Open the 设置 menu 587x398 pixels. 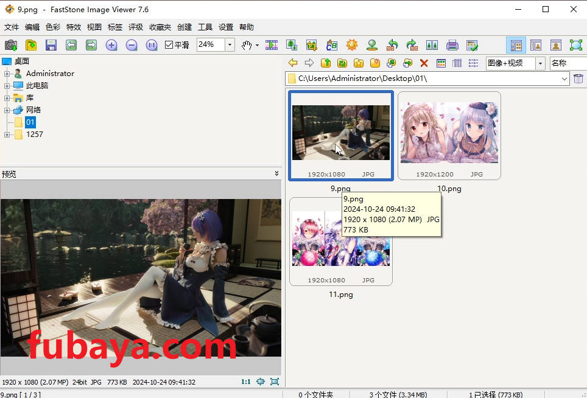tap(226, 27)
